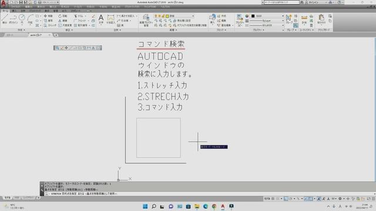Open the snap settings arrow in the status bar
Viewport: 376px width, 211px height.
coord(281,199)
